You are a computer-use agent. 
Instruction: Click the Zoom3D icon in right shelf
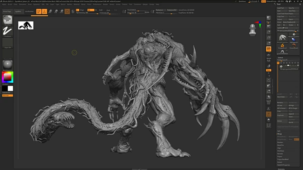[x=268, y=91]
